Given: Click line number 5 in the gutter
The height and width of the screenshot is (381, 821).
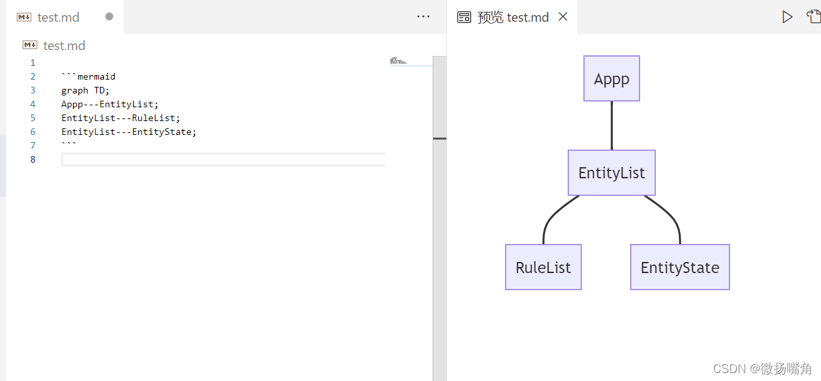Looking at the screenshot, I should click(33, 118).
